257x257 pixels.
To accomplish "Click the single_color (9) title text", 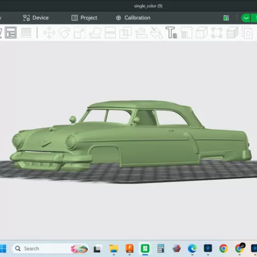I will click(x=148, y=6).
